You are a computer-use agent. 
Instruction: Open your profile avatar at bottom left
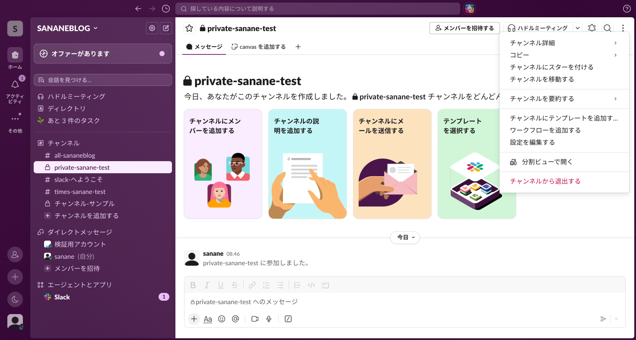(x=15, y=322)
